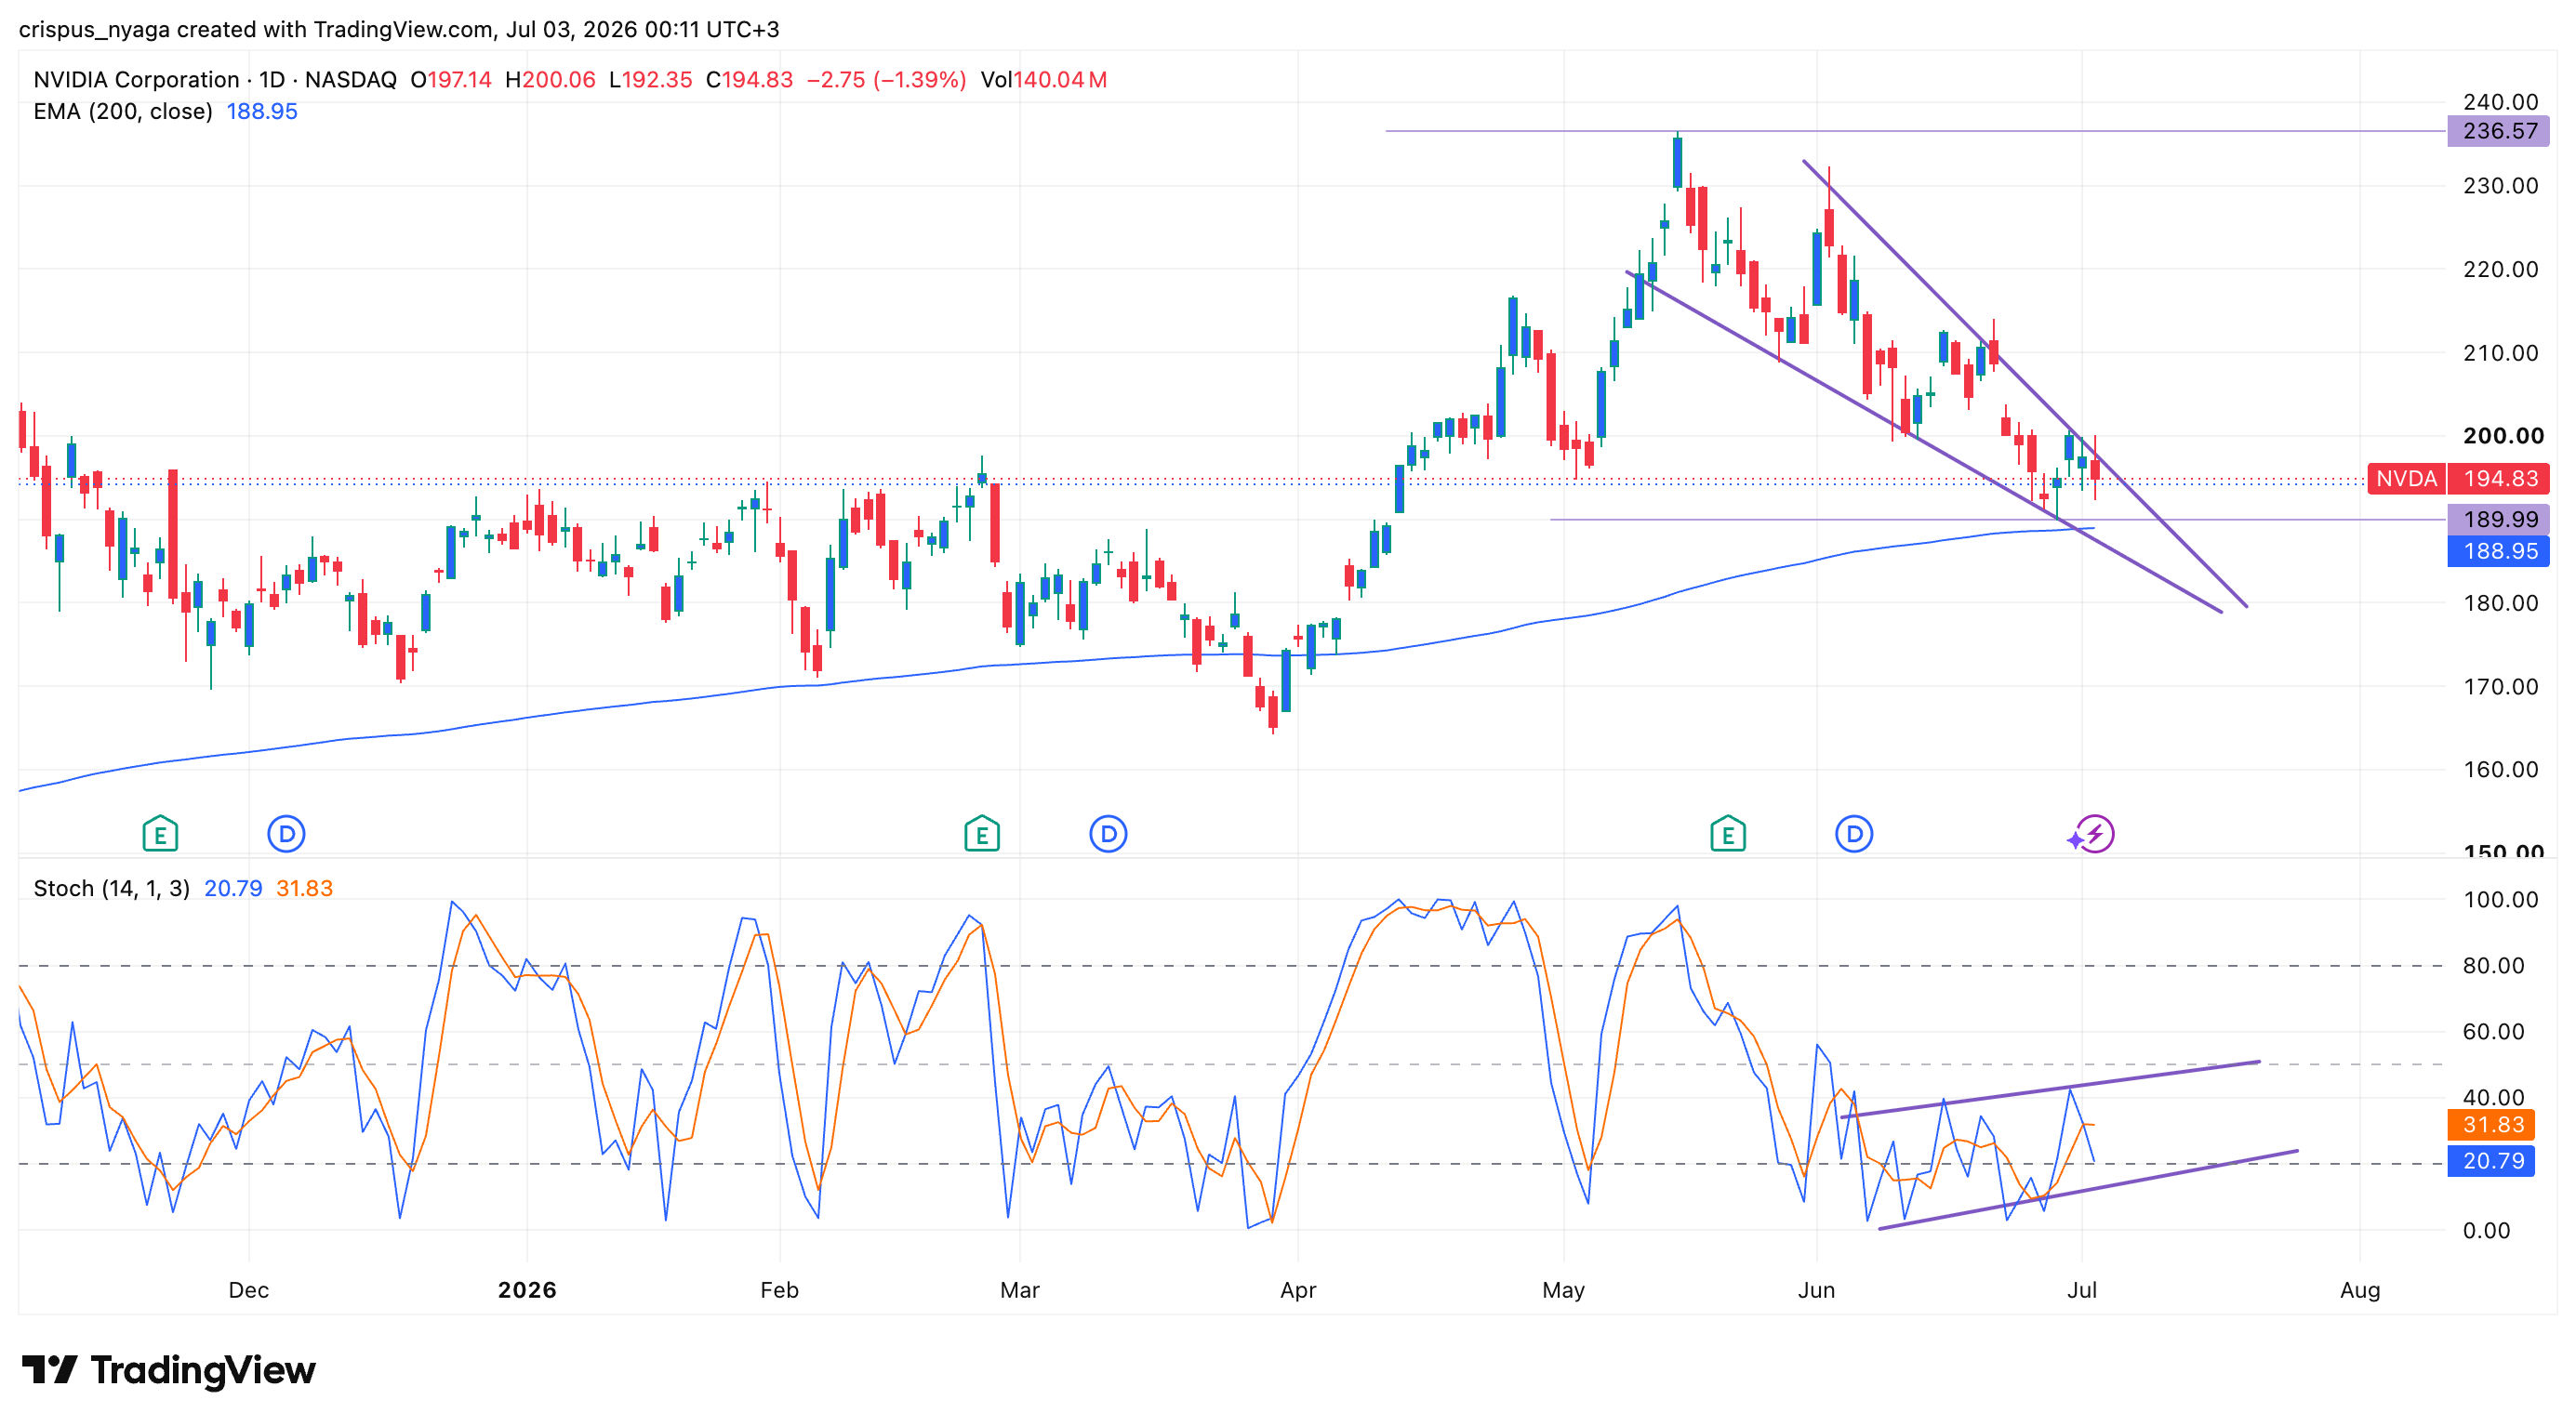
Task: Open the May earnings E marker
Action: tap(1727, 834)
